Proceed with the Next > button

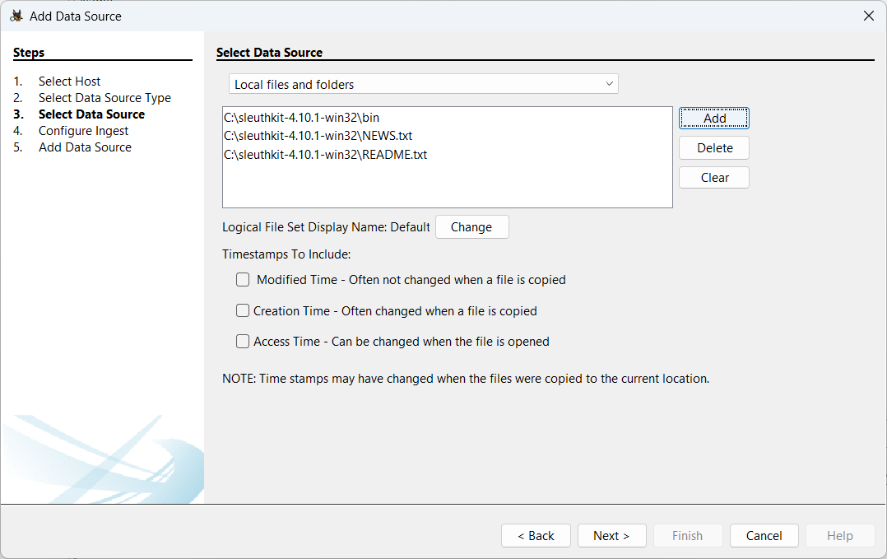[x=611, y=536]
